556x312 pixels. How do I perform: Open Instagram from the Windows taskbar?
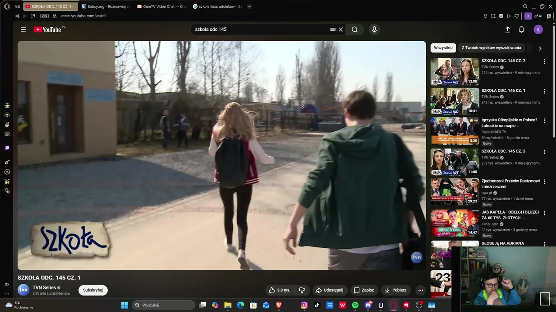pos(304,305)
